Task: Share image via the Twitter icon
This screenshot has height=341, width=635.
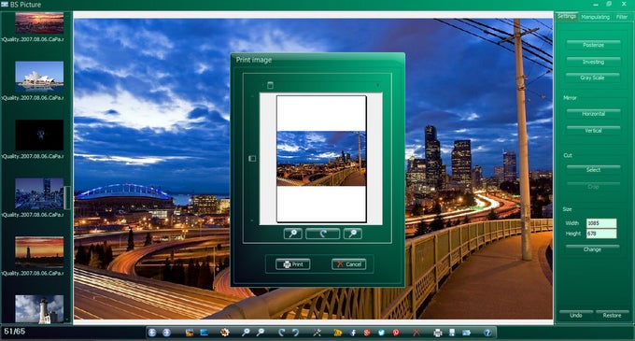Action: click(381, 333)
